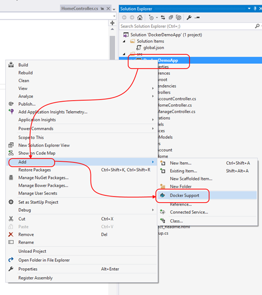Expand the Application Insights submenu arrow
The height and width of the screenshot is (295, 262).
[x=153, y=120]
